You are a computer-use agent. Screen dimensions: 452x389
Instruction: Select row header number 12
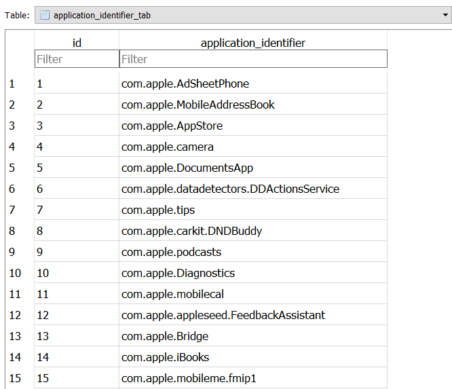pyautogui.click(x=20, y=315)
